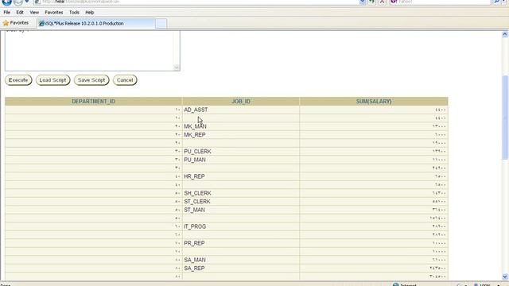Viewport: 509px width, 286px height.
Task: Select the ST_CLERK cell
Action: click(241, 202)
